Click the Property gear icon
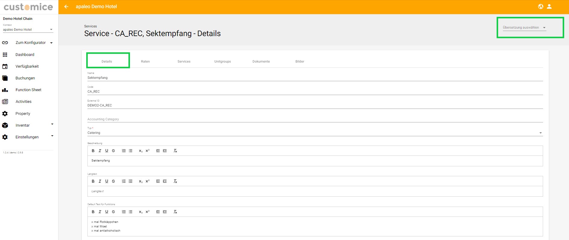This screenshot has height=240, width=569. [x=5, y=113]
